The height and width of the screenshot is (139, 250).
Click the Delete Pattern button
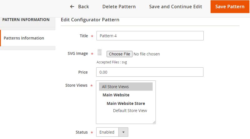coord(119,7)
